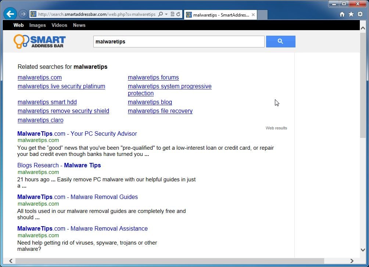Open result Malware Removal Guides
The height and width of the screenshot is (267, 369).
78,197
